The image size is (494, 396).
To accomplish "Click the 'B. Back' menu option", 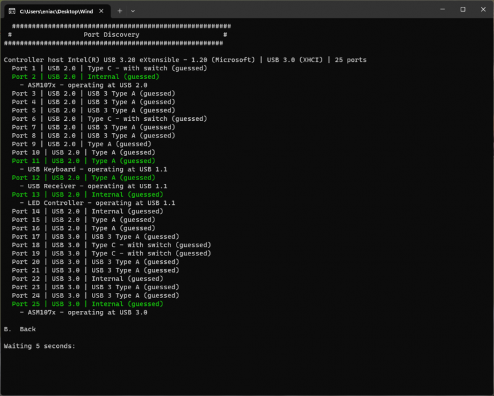I will coord(20,329).
